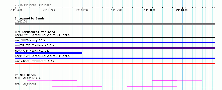Open the nsv4181996 variant label

43,56
